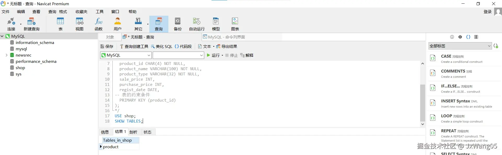Open the 查看 menu

[36, 12]
